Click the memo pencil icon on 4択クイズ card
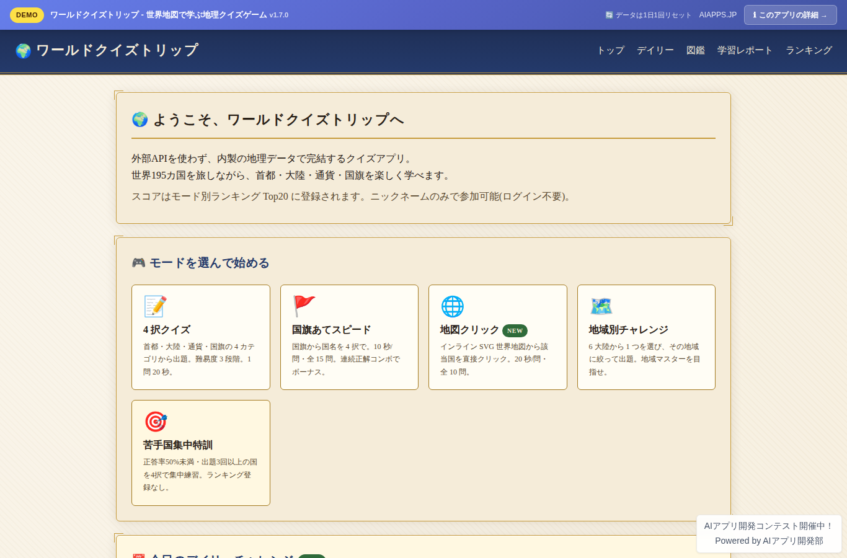This screenshot has height=558, width=847. [155, 306]
